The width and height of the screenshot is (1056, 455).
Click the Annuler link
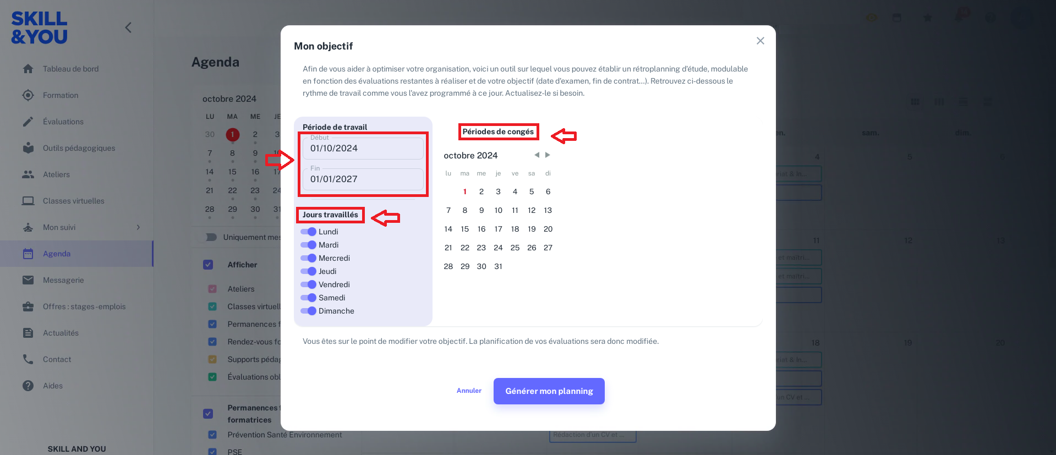[469, 391]
